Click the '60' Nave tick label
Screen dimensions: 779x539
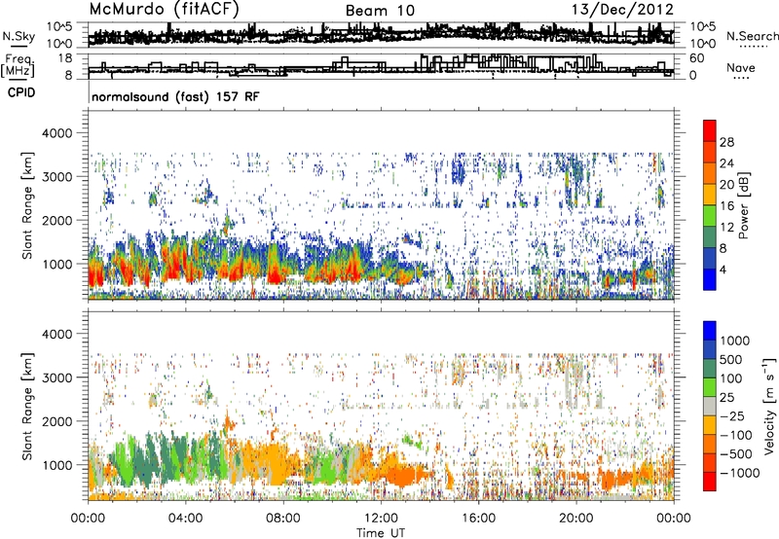(x=696, y=58)
